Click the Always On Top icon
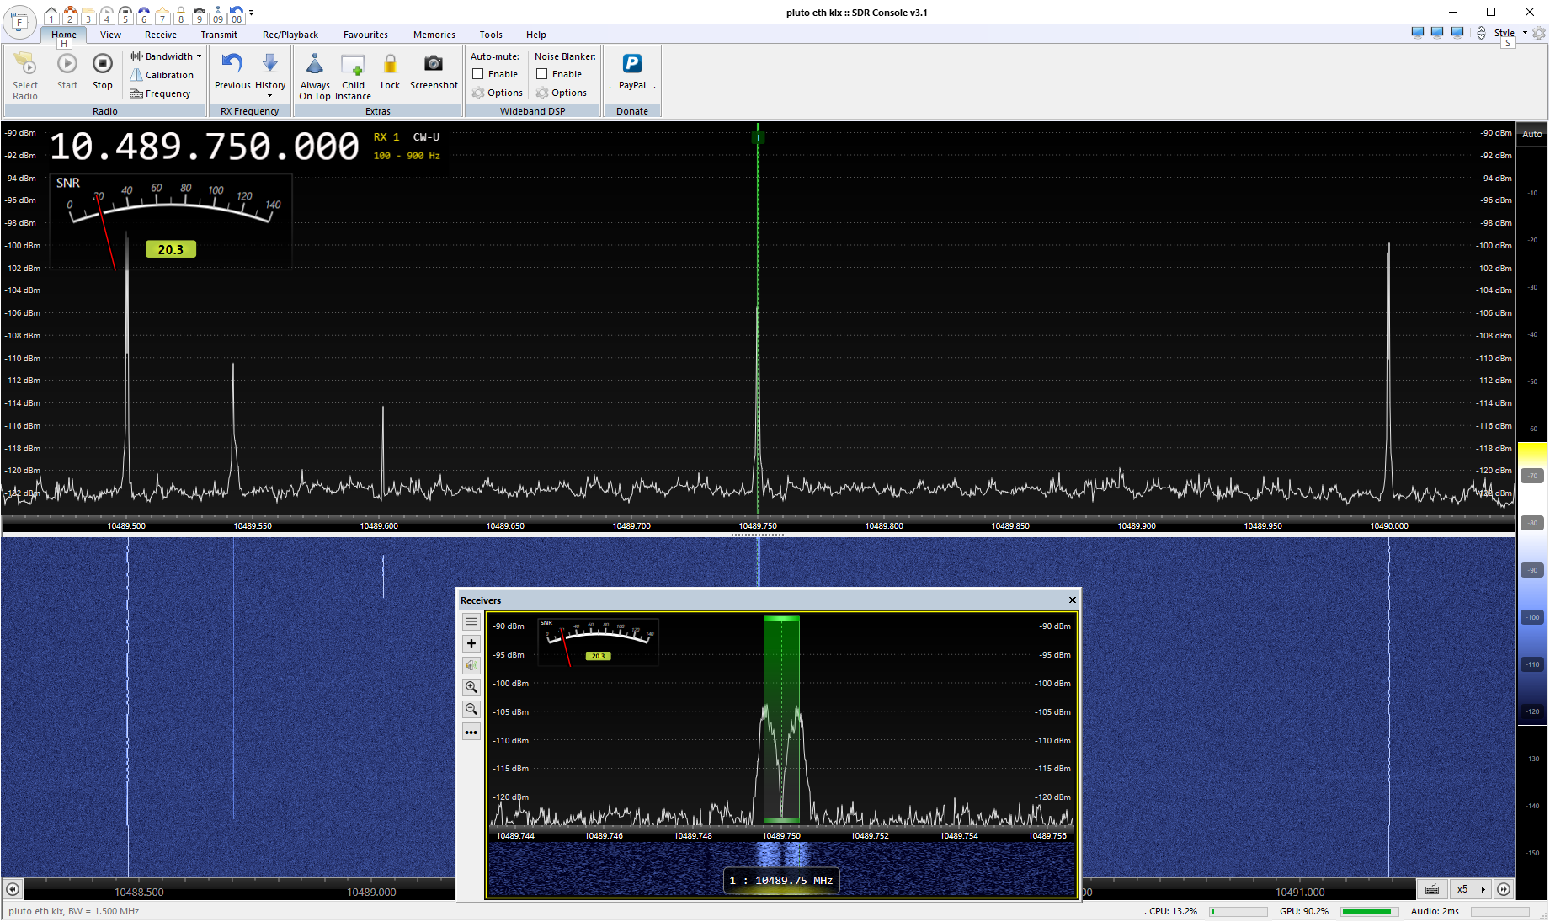The height and width of the screenshot is (922, 1550). tap(315, 65)
